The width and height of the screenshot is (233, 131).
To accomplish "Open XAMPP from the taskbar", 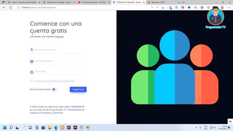I will 62,128.
